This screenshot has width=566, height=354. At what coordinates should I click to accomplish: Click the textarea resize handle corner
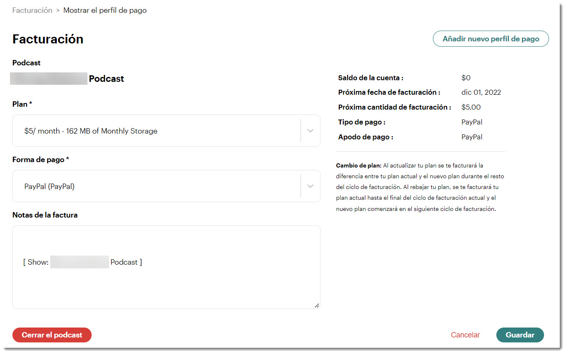point(317,305)
